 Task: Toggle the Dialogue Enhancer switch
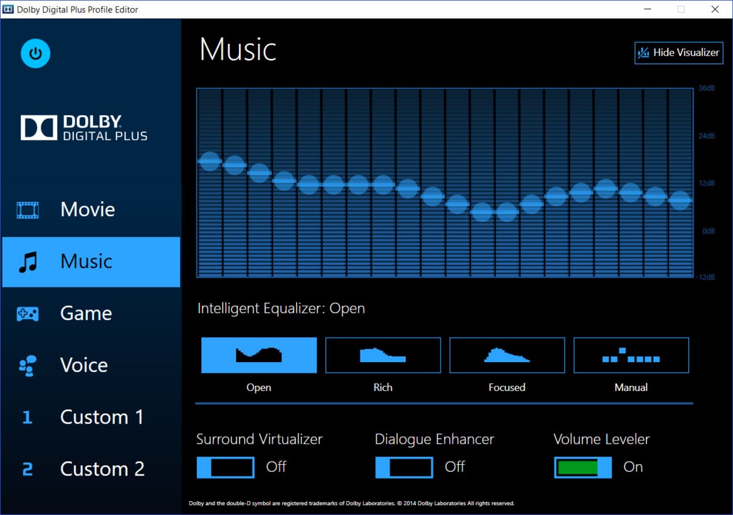point(404,467)
